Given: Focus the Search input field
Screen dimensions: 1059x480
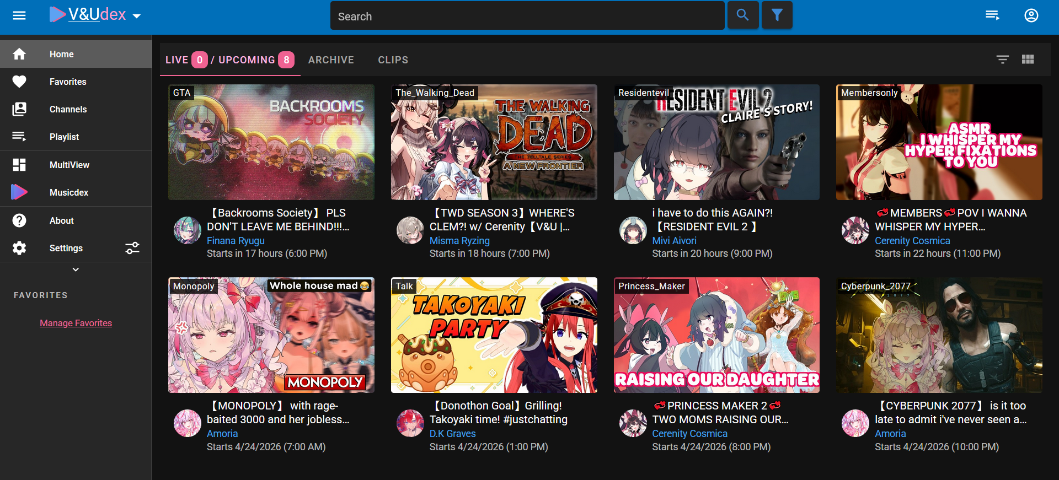Looking at the screenshot, I should [527, 16].
